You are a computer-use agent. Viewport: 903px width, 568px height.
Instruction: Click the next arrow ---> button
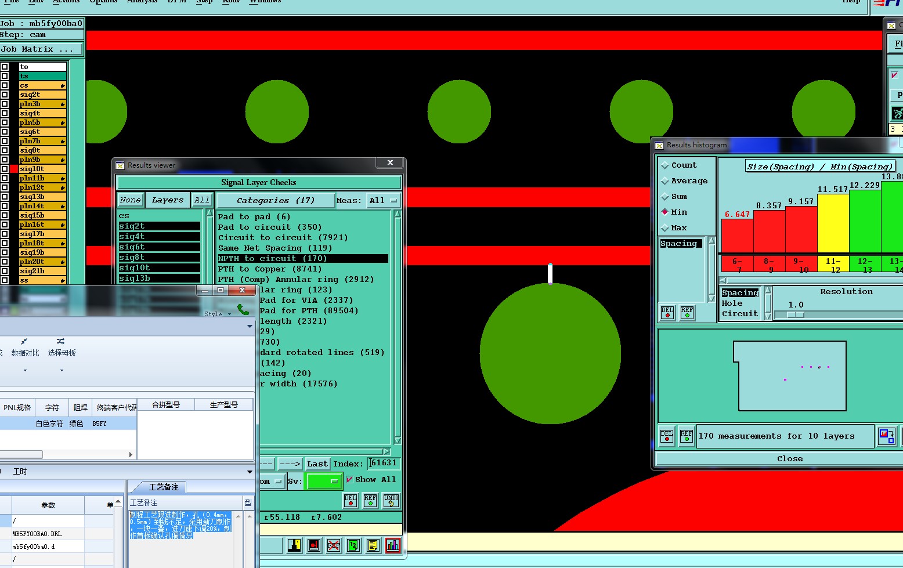point(290,464)
